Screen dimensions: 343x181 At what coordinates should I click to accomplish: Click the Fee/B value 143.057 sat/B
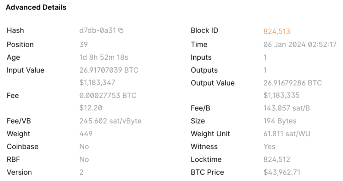pos(287,108)
